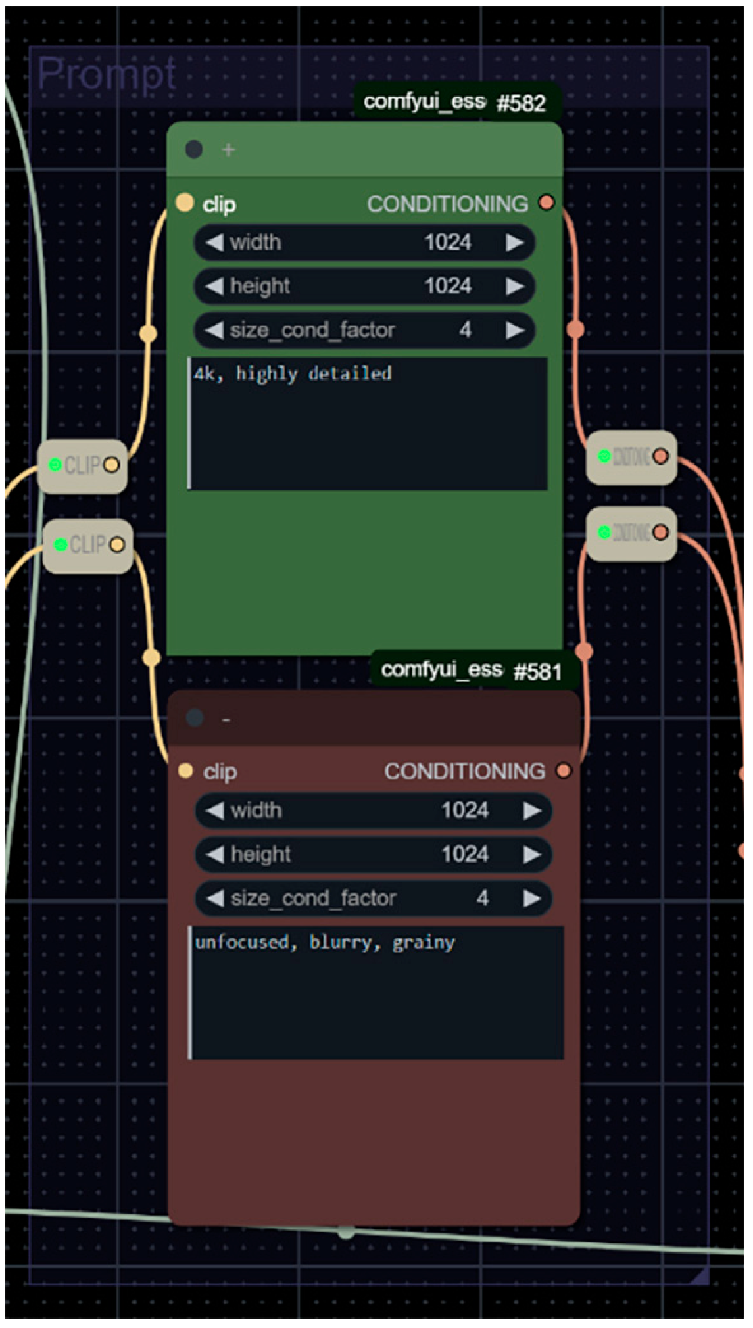The height and width of the screenshot is (1328, 753).
Task: Click the clip input port on red node
Action: [x=185, y=771]
